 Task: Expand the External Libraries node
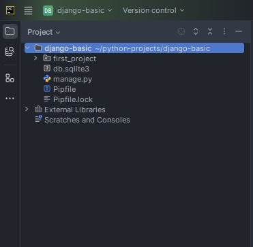click(27, 110)
